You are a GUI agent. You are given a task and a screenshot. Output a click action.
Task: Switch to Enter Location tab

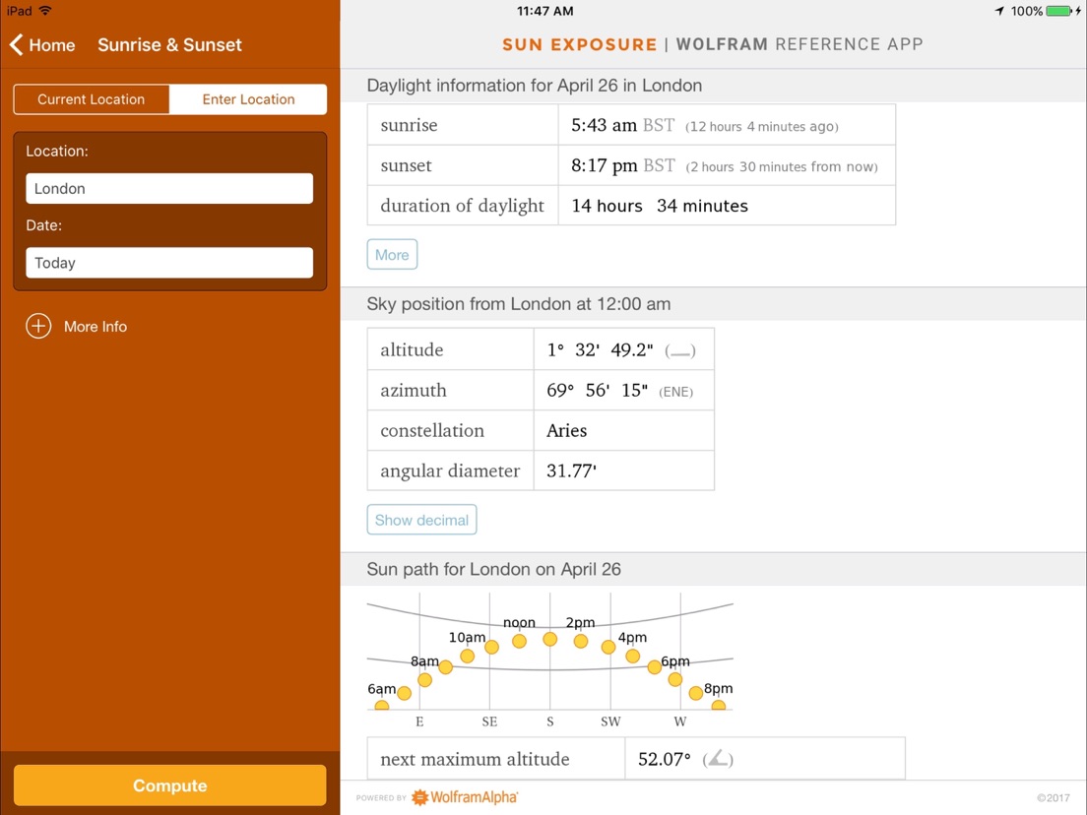click(248, 99)
